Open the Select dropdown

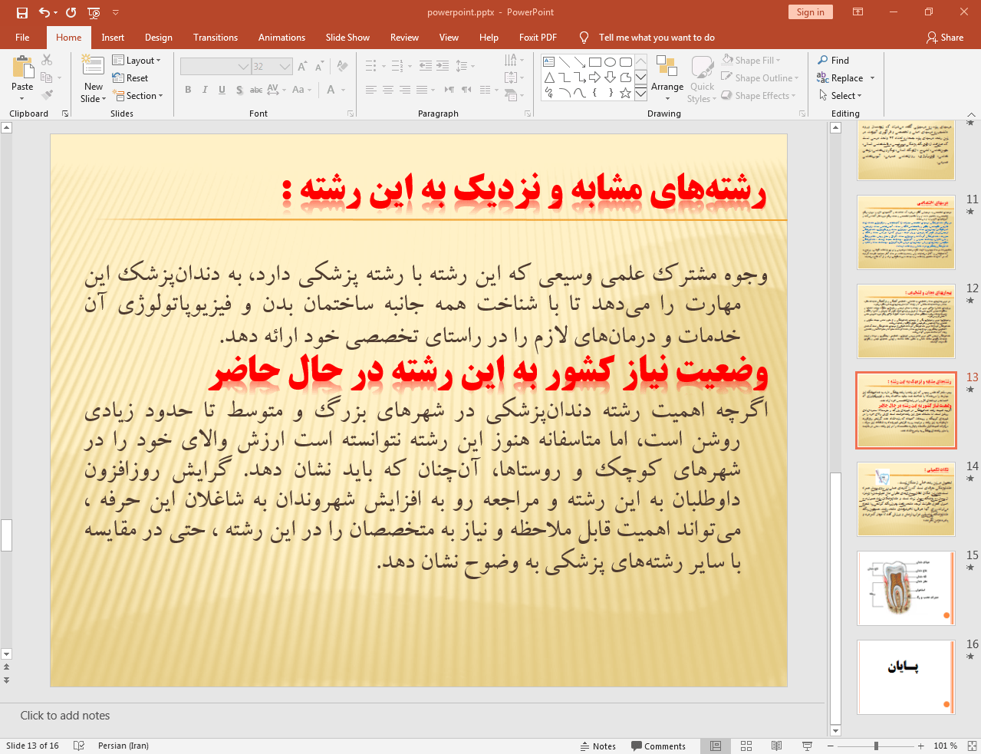click(840, 95)
